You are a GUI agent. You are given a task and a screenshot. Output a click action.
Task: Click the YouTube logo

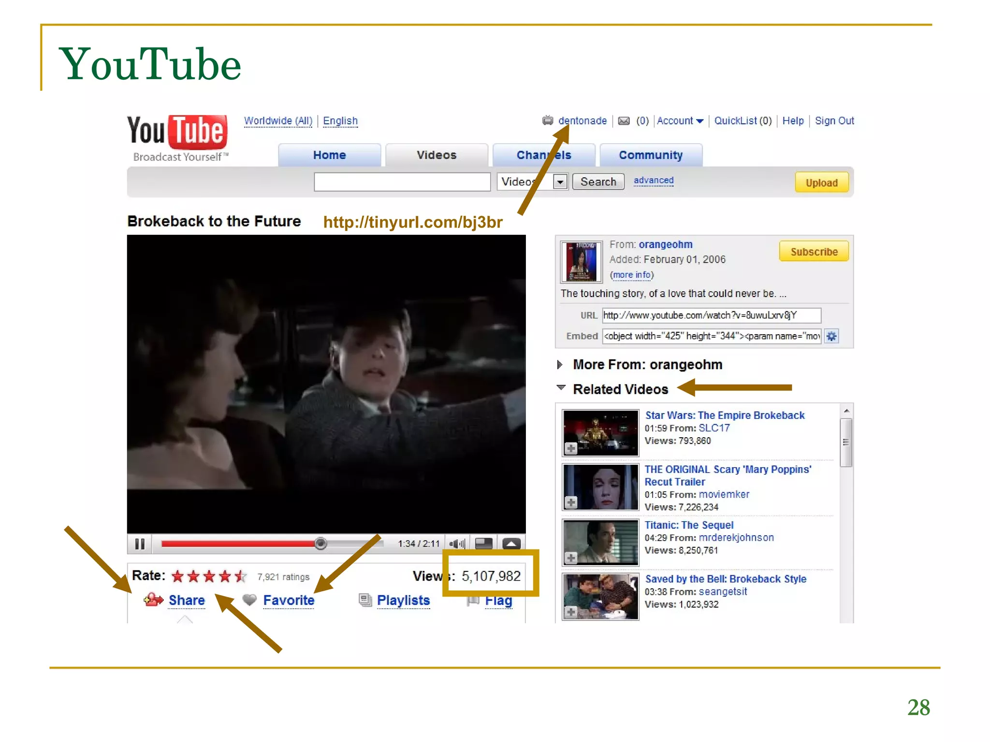pos(177,138)
